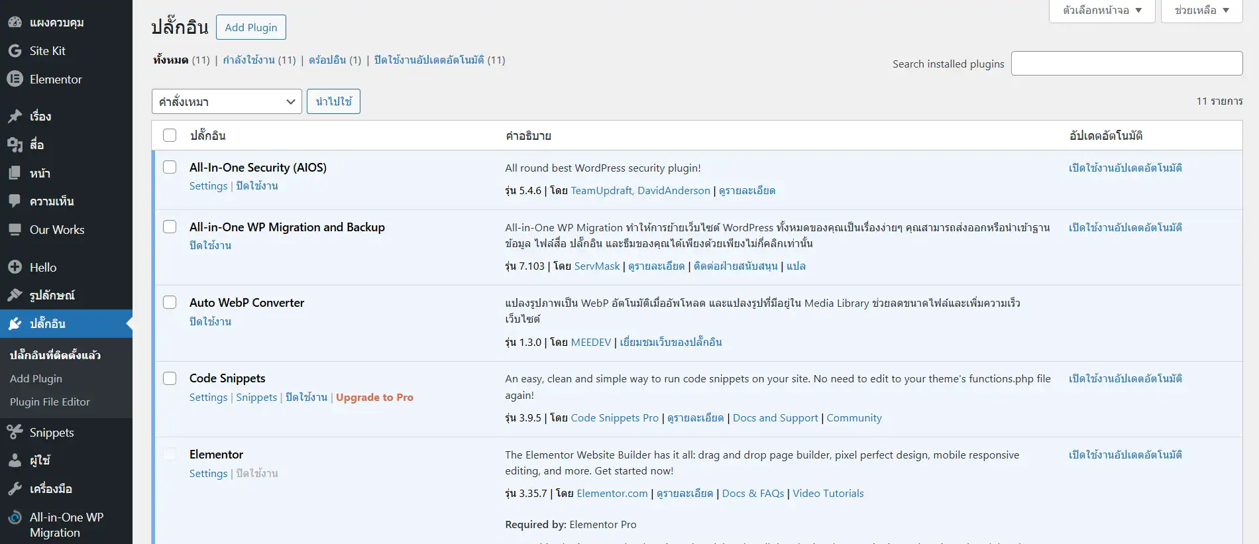The width and height of the screenshot is (1259, 544).
Task: Open Snippets link under Code Snippets
Action: pyautogui.click(x=256, y=398)
